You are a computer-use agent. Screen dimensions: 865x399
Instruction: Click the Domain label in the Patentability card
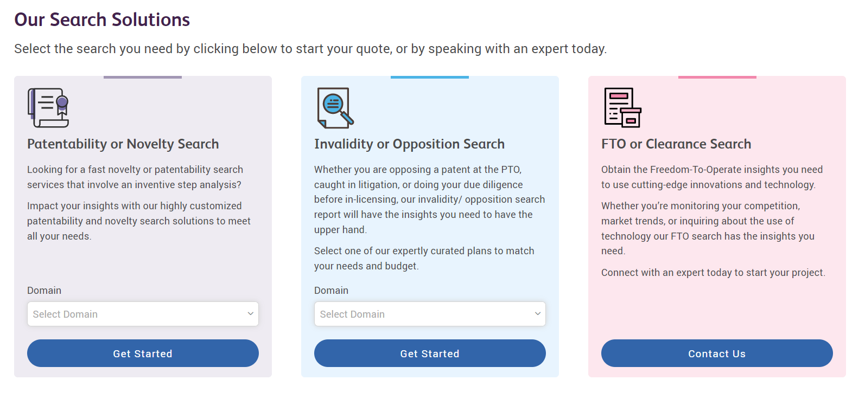[44, 291]
